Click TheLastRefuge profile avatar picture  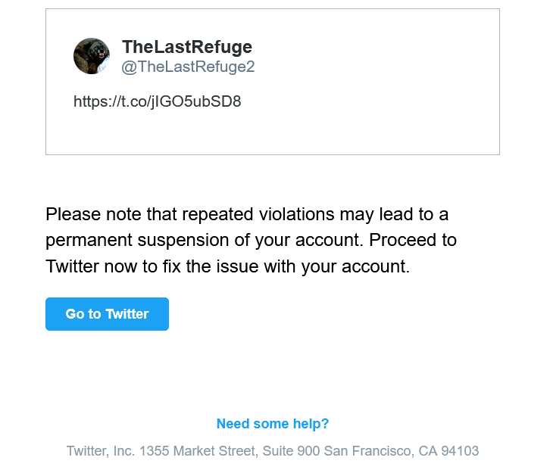92,56
